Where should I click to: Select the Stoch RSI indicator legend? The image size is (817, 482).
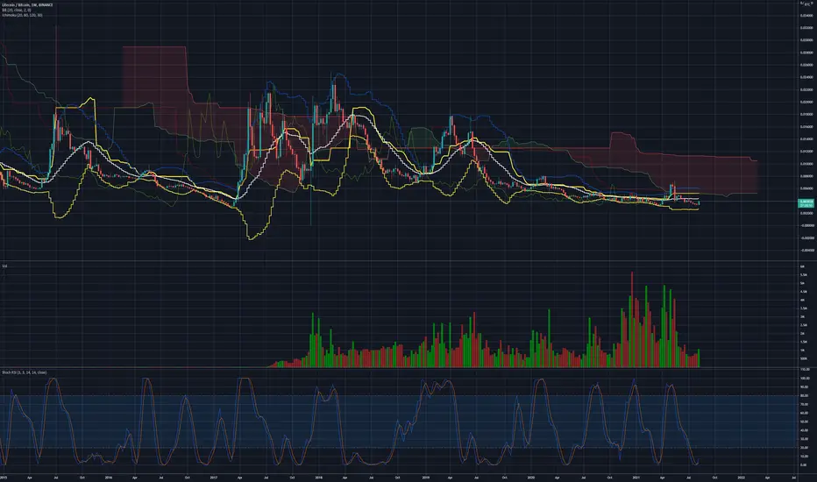point(24,372)
